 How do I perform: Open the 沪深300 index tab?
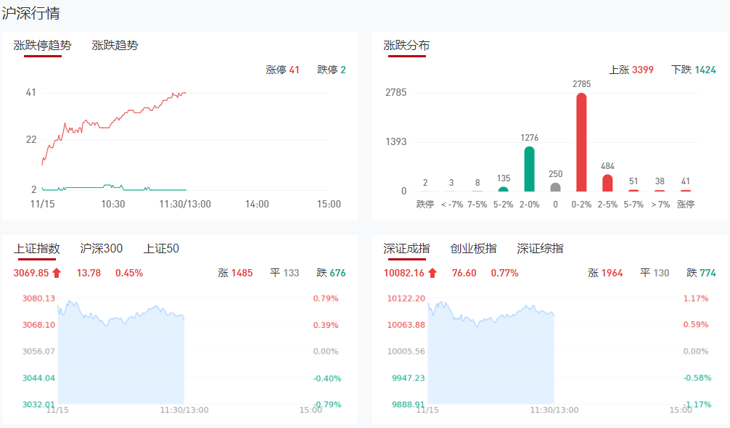click(x=101, y=248)
